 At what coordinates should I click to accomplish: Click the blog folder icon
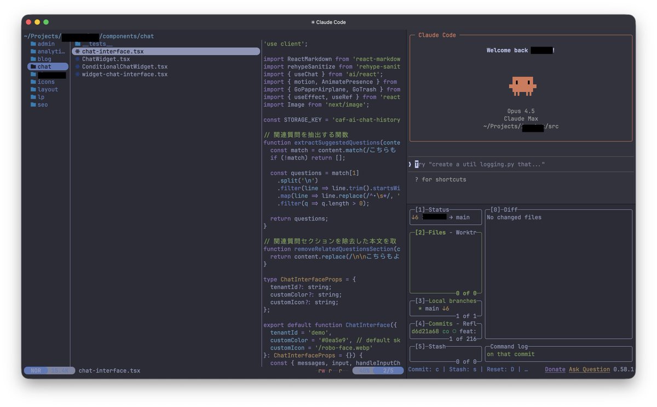point(34,59)
